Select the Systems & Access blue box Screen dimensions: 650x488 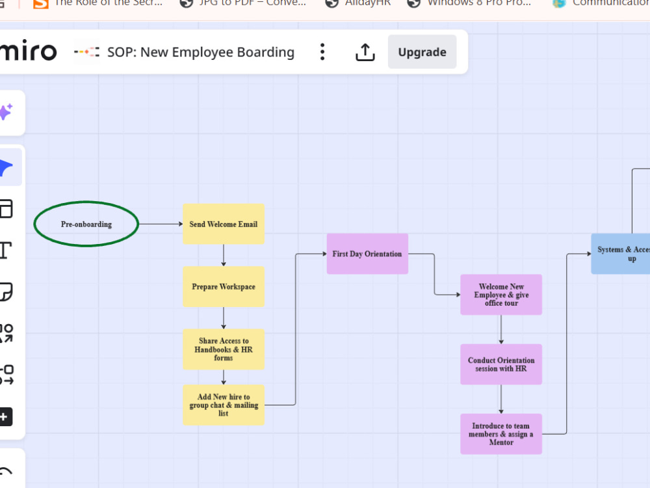point(621,254)
